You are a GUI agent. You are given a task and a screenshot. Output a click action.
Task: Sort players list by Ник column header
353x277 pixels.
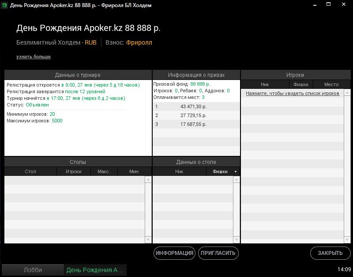pos(265,84)
